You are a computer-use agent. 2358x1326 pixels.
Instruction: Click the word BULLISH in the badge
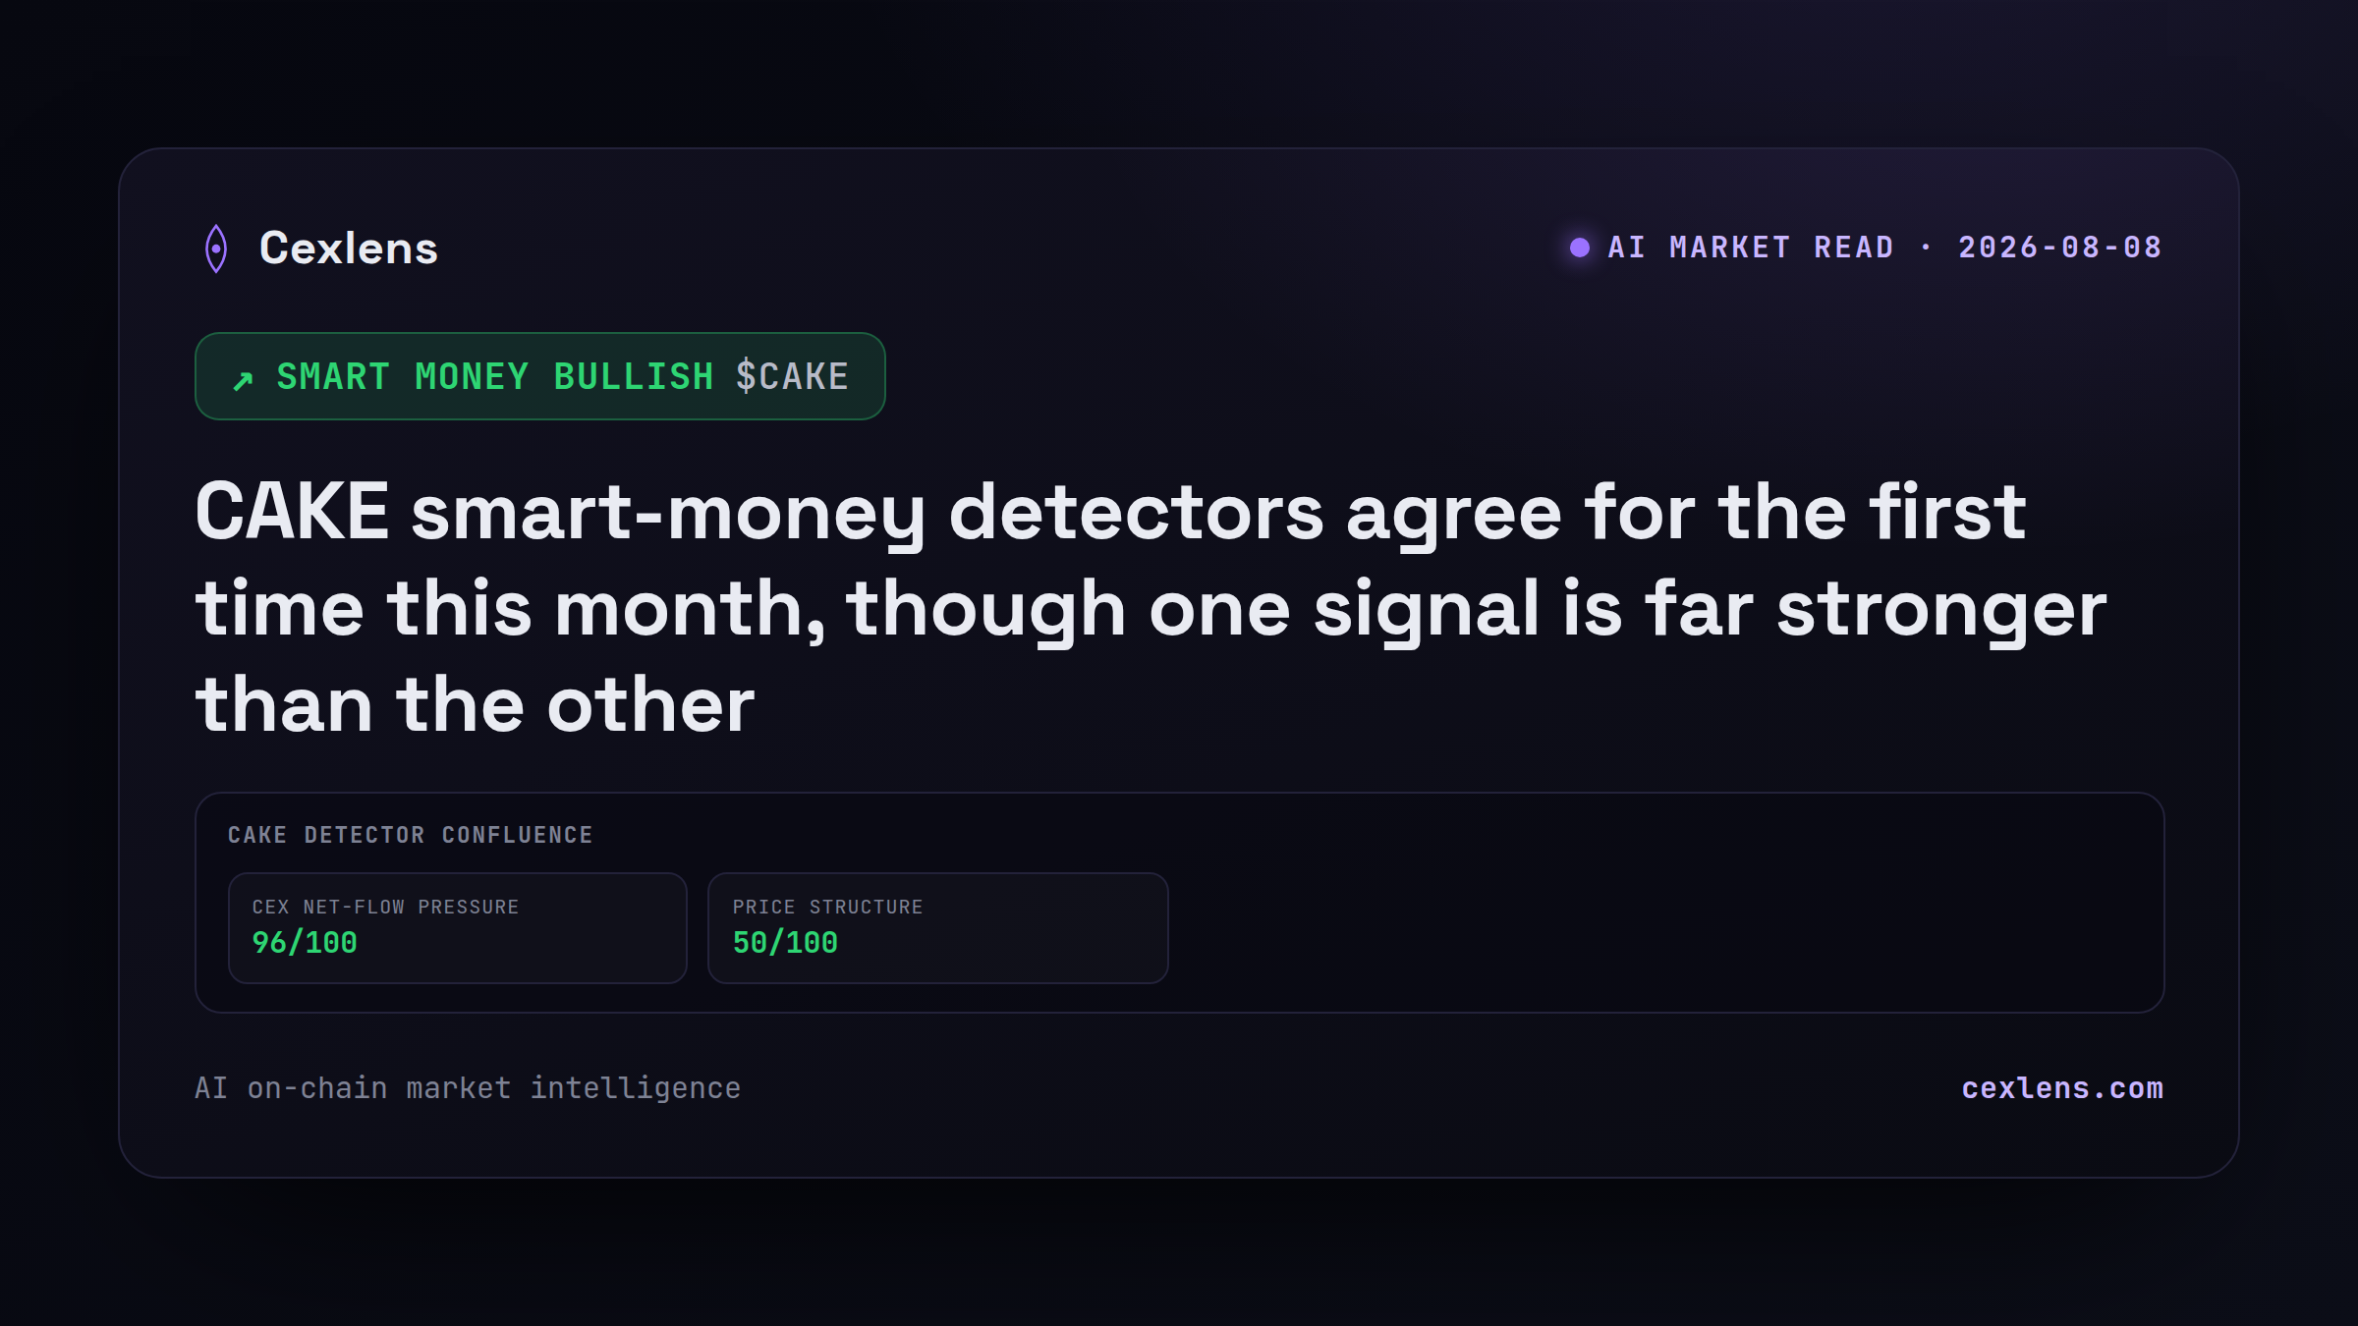point(634,377)
